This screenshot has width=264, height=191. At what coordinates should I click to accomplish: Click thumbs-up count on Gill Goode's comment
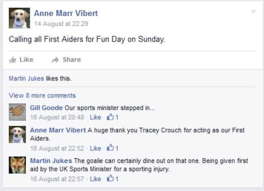(x=113, y=117)
